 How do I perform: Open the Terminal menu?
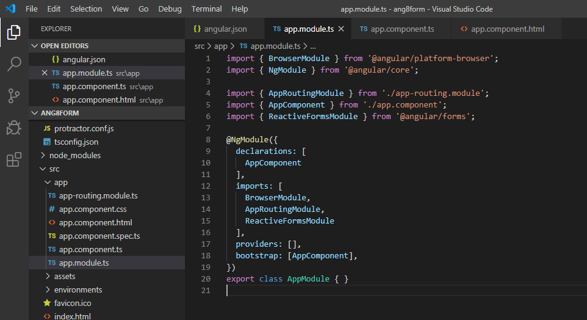click(x=206, y=9)
